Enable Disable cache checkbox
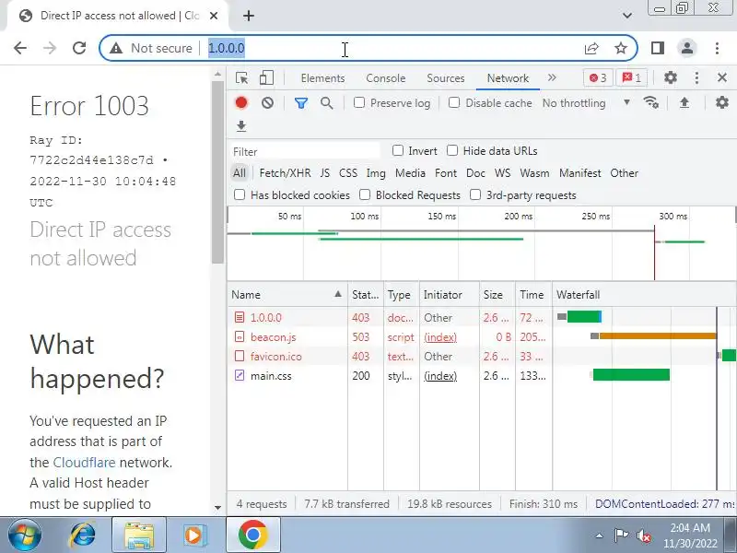This screenshot has width=737, height=553. pyautogui.click(x=454, y=102)
